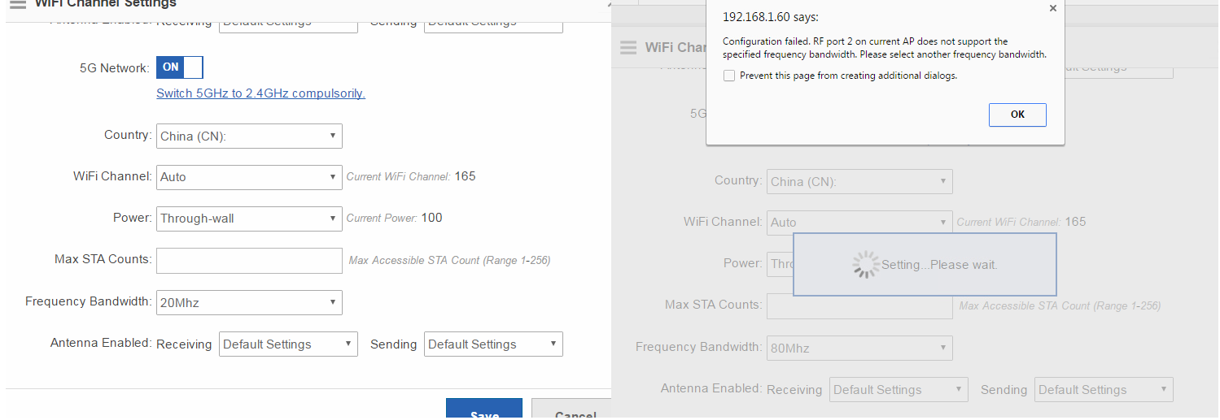Click the hamburger icon in the left panel header
1220x420 pixels.
pyautogui.click(x=17, y=4)
